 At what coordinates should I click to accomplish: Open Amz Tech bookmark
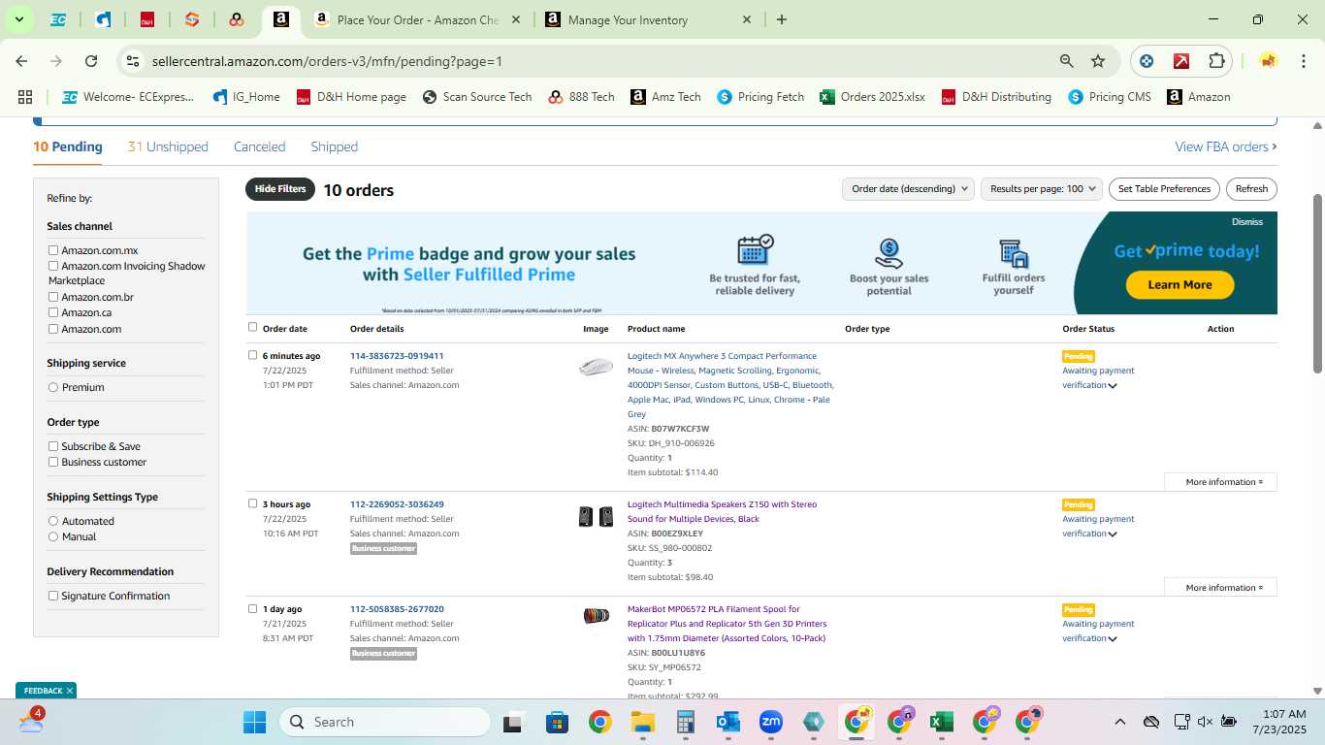pos(665,97)
